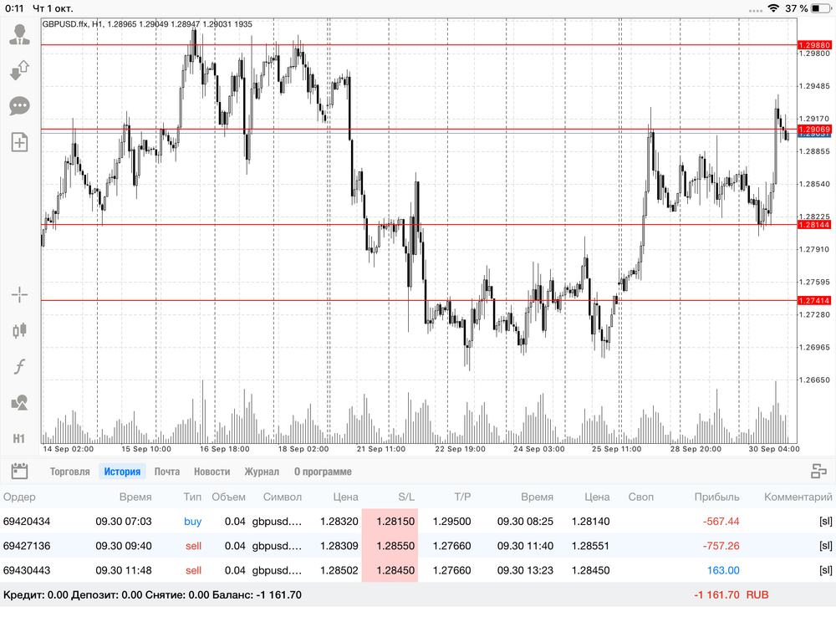Click S/L value 1.28450
Image resolution: width=836 pixels, height=627 pixels.
395,570
